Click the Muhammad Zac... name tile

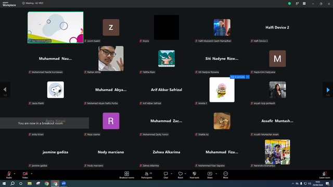tap(166, 121)
